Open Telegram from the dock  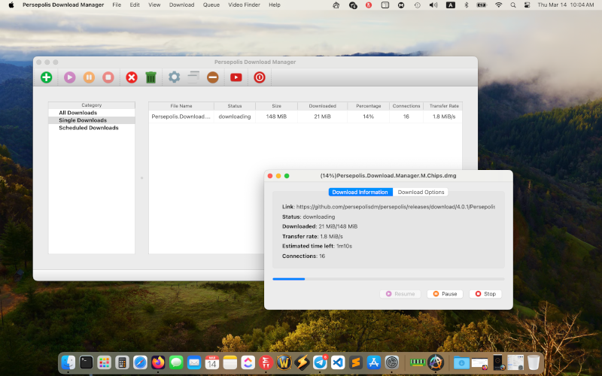pyautogui.click(x=320, y=362)
